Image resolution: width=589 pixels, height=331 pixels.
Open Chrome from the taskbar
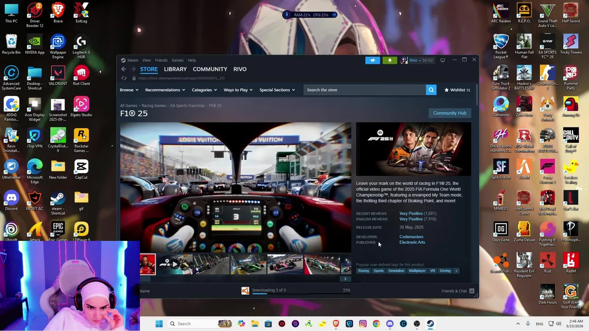click(x=376, y=324)
